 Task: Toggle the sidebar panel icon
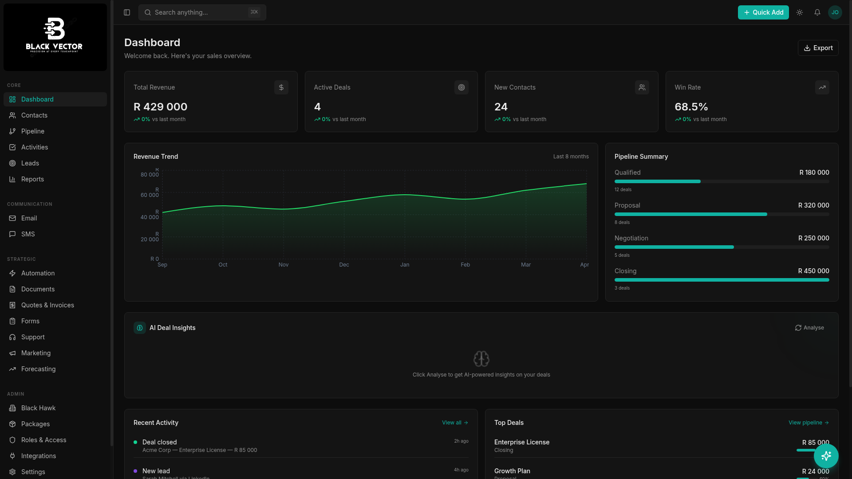click(x=127, y=12)
